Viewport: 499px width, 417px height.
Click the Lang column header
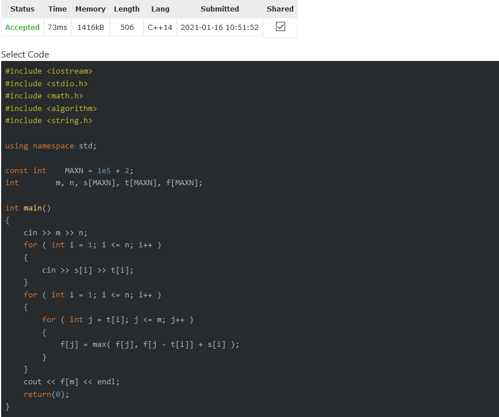coord(160,9)
